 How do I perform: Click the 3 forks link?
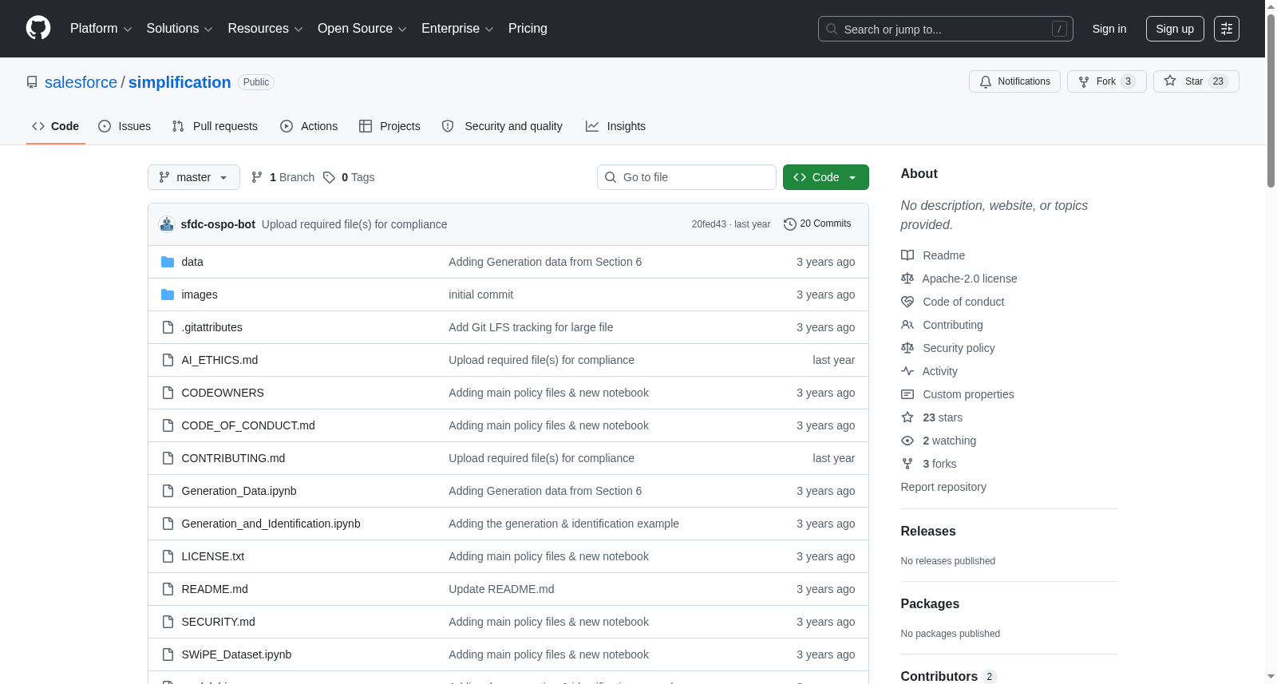[x=939, y=464]
